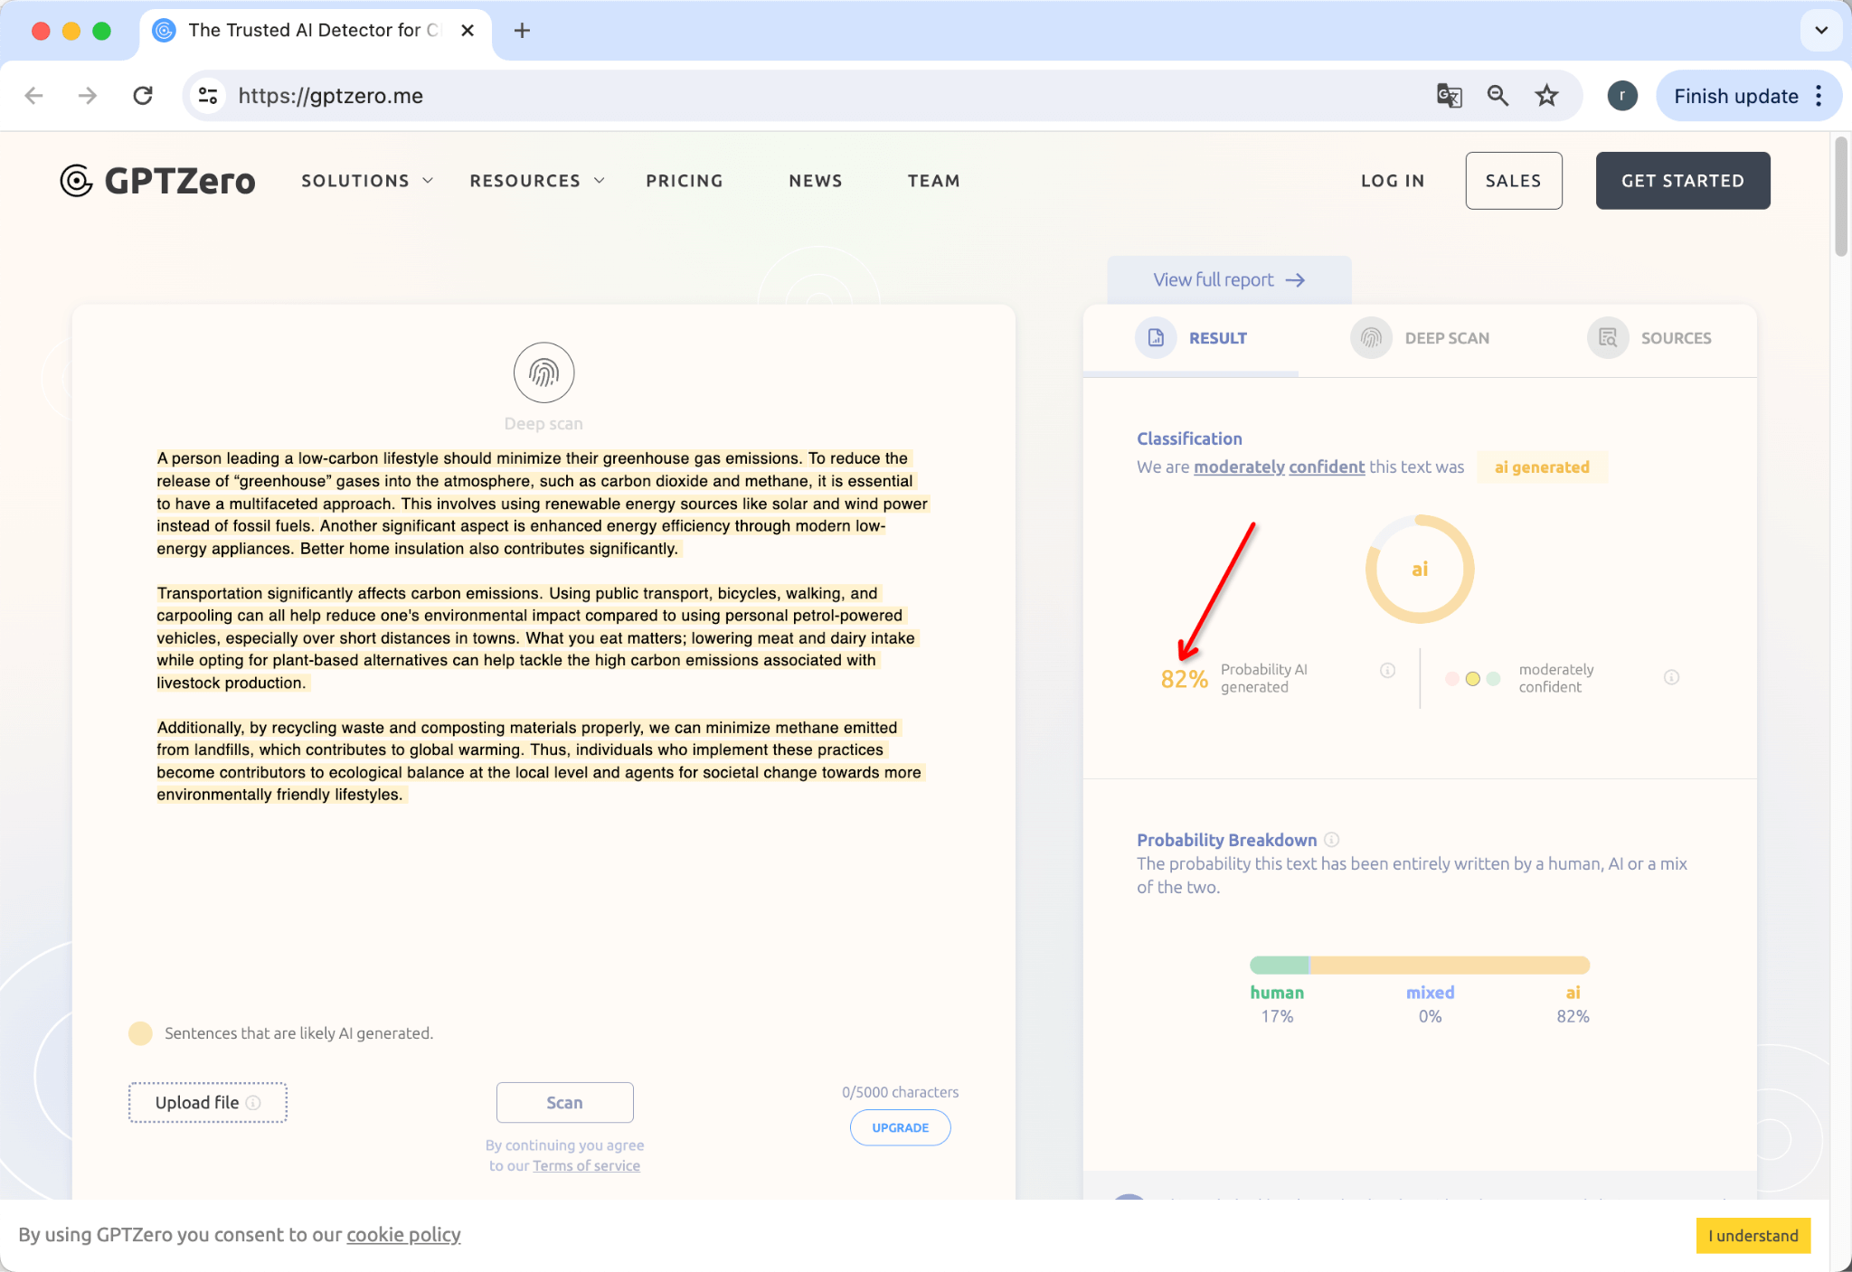This screenshot has width=1852, height=1272.
Task: Switch to the Sources tab
Action: [x=1649, y=338]
